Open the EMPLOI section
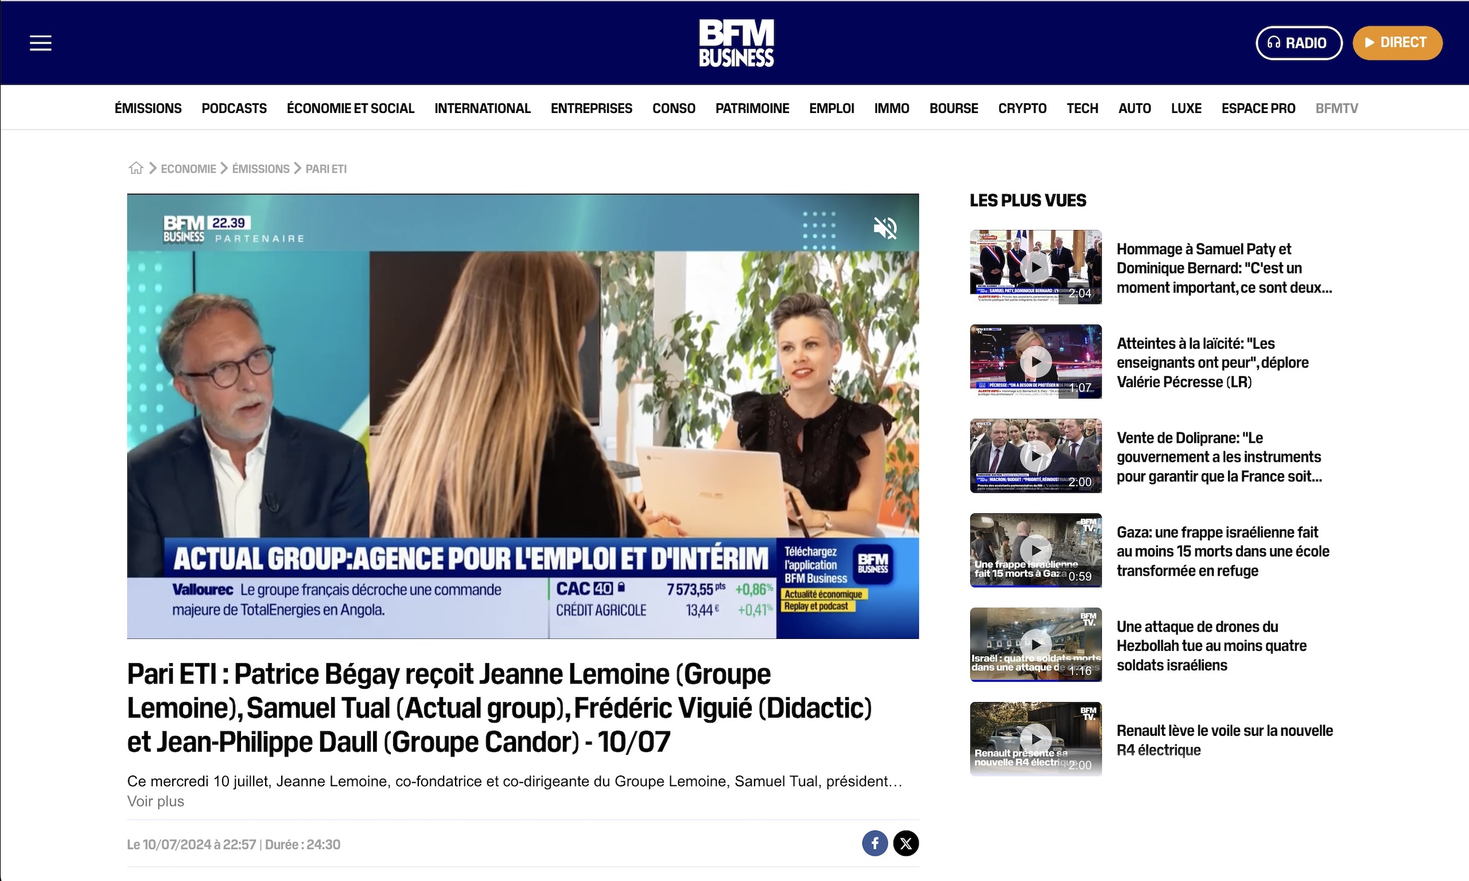 click(x=831, y=108)
